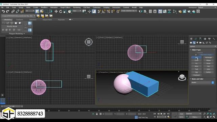The height and width of the screenshot is (122, 217).
Task: Click the Play Animation button
Action: [161, 114]
